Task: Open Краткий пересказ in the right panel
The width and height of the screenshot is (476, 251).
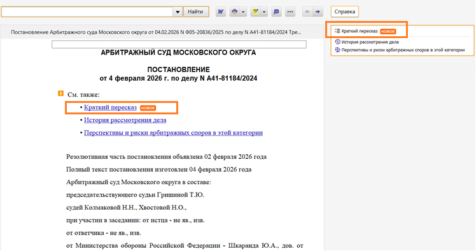Action: 359,31
